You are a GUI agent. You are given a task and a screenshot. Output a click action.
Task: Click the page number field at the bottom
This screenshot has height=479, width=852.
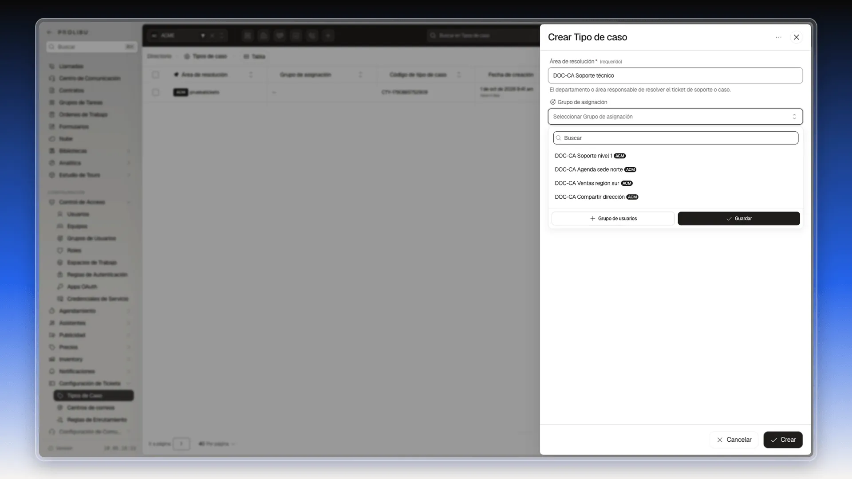click(181, 444)
